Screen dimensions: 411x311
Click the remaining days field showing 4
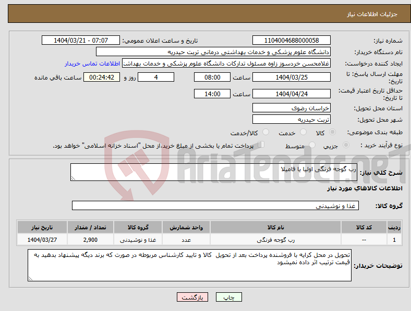point(156,77)
